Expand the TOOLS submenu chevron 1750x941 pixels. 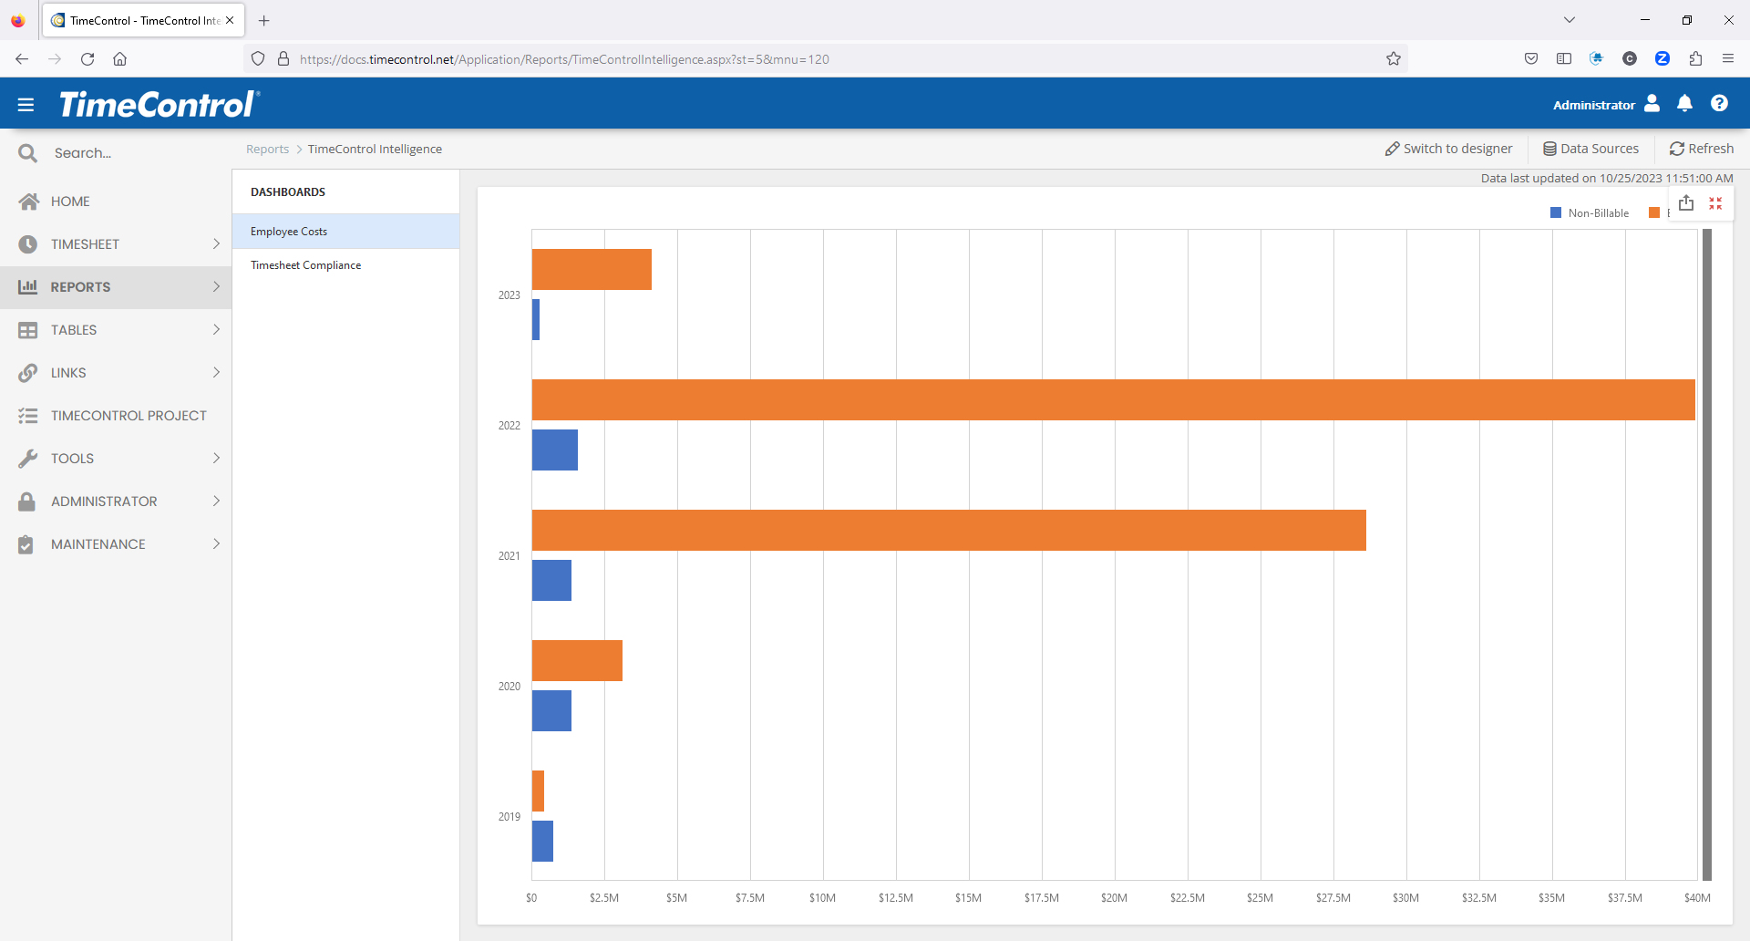[x=216, y=459]
